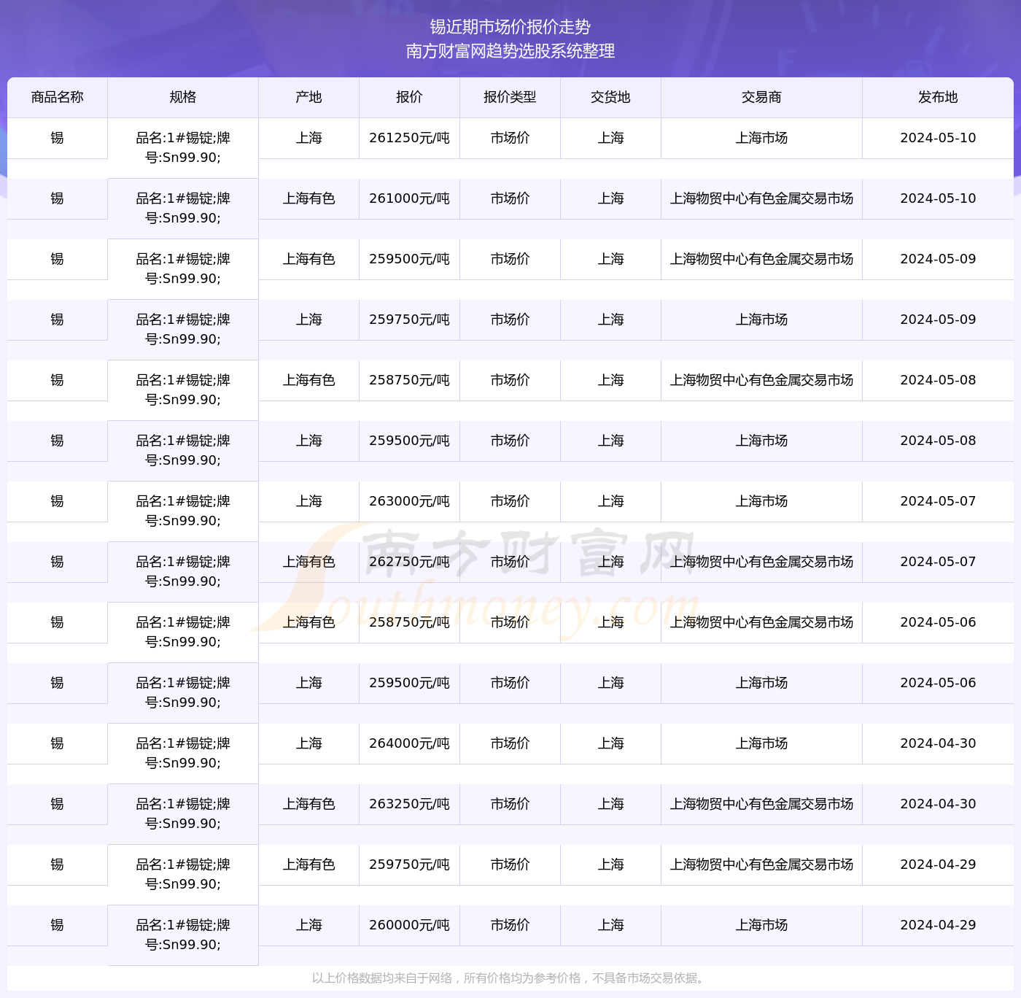
Task: Click the date in the 261250元/吨 row
Action: click(938, 138)
